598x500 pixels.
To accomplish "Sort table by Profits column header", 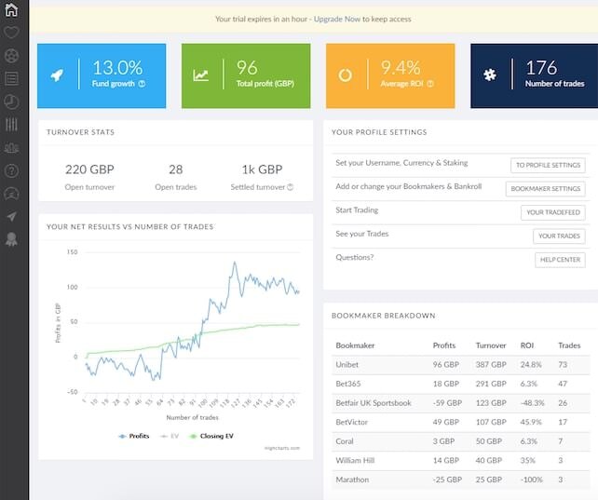I will click(x=444, y=345).
